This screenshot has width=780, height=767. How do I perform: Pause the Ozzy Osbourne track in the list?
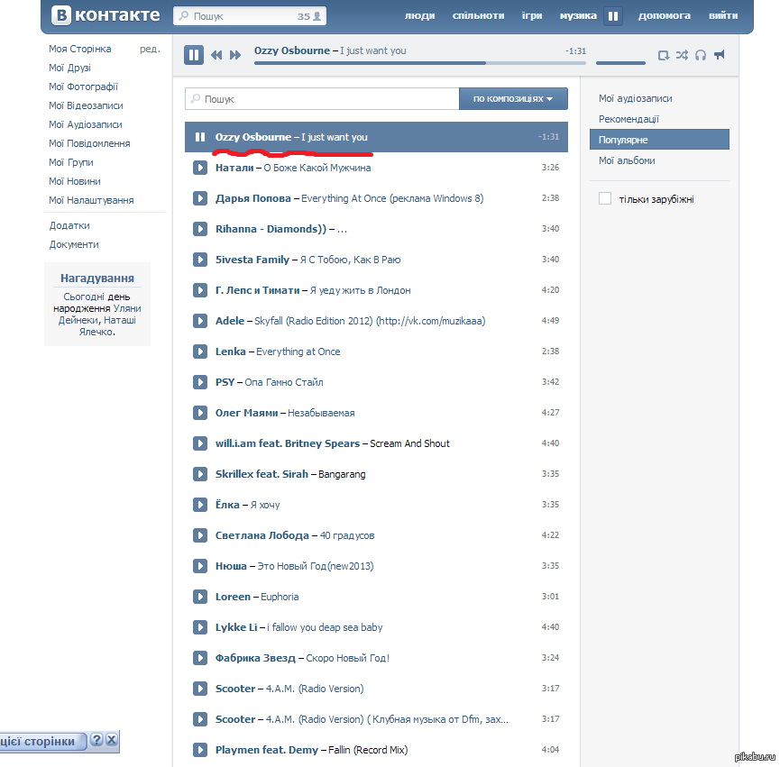[200, 137]
